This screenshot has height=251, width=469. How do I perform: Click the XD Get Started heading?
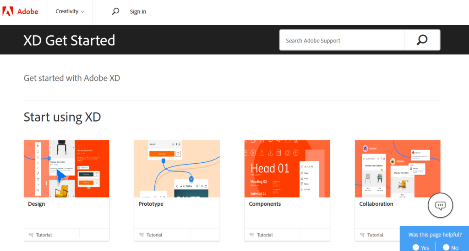pos(69,40)
